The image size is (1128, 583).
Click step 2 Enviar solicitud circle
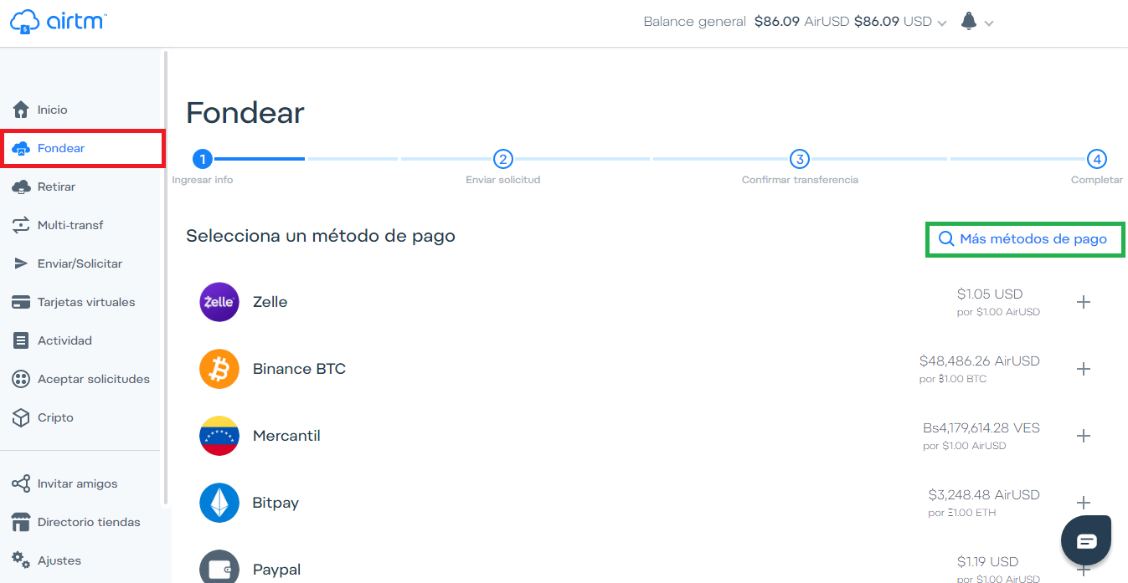(x=502, y=158)
